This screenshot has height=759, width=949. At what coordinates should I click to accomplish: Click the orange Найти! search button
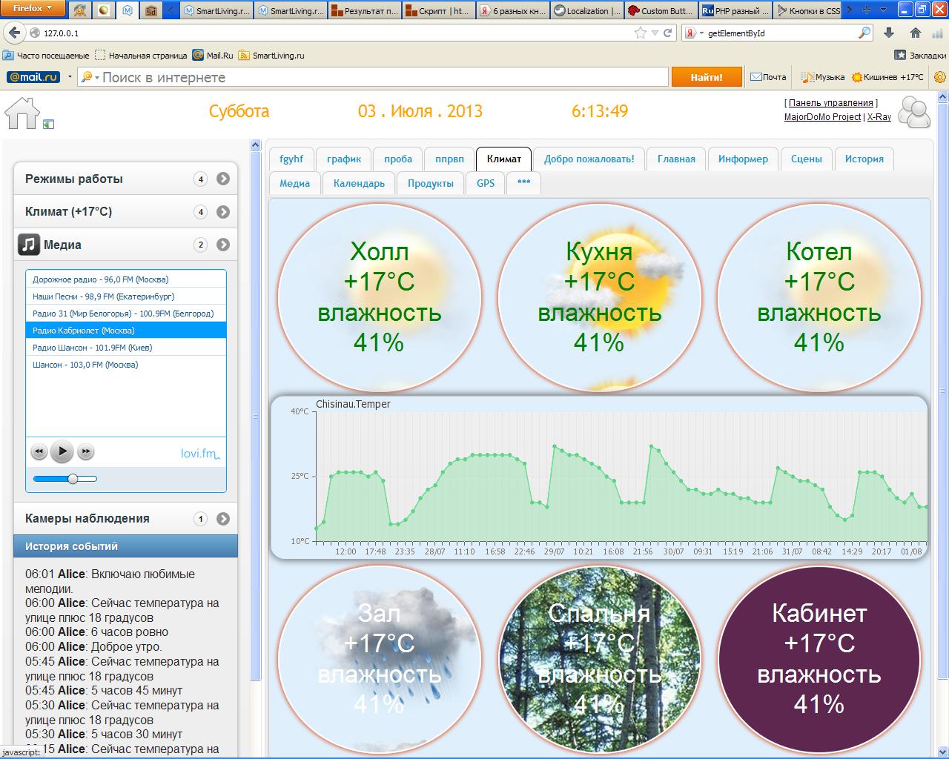(707, 77)
